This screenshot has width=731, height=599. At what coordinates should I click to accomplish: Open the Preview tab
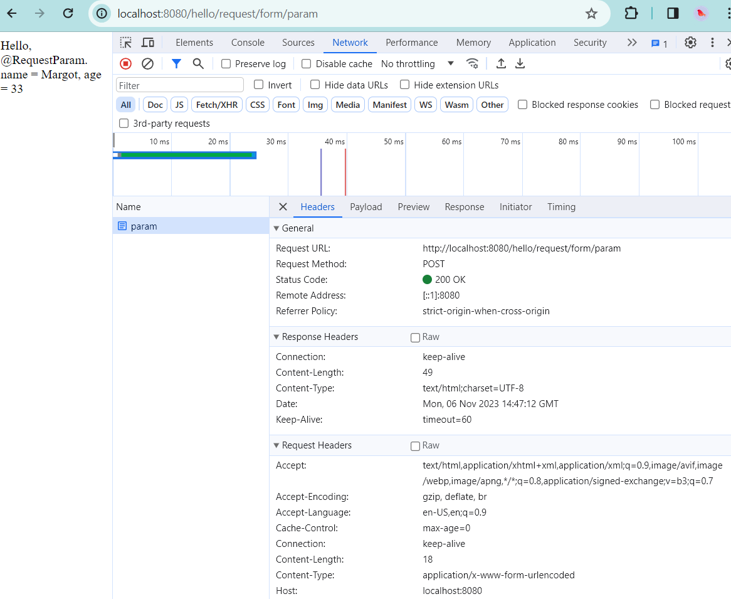point(414,206)
